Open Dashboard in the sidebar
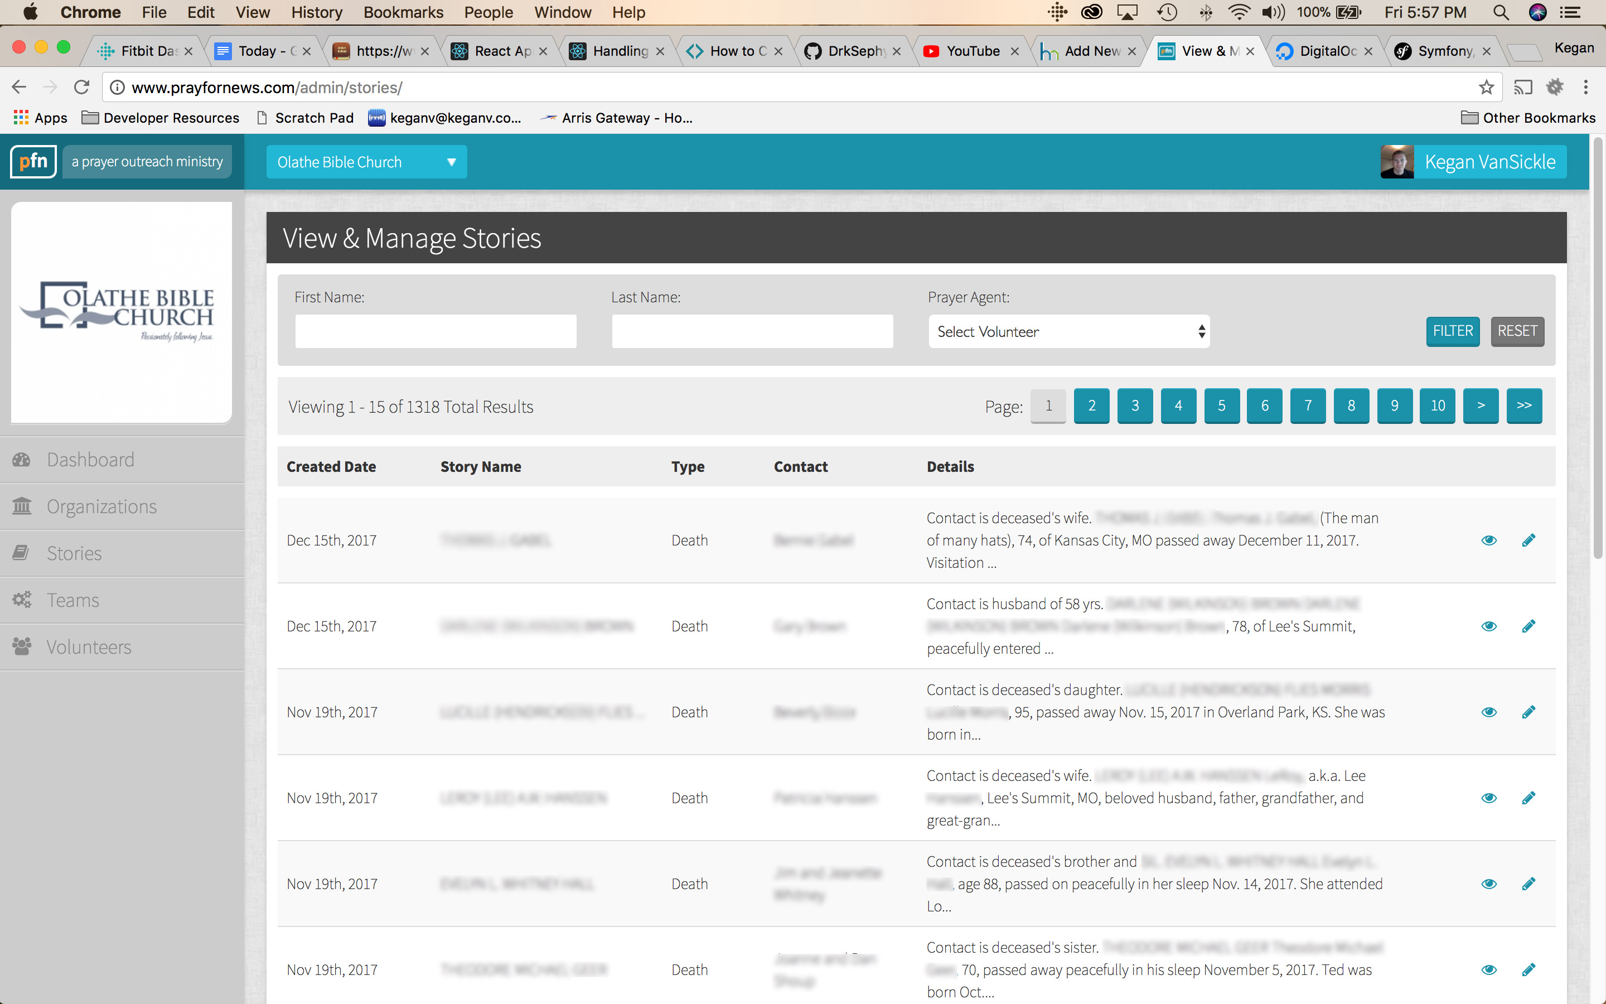This screenshot has height=1004, width=1606. (122, 460)
